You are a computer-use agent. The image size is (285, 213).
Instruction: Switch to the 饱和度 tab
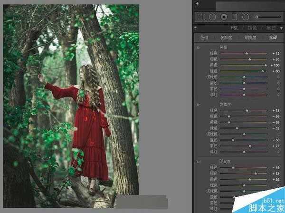(x=226, y=38)
